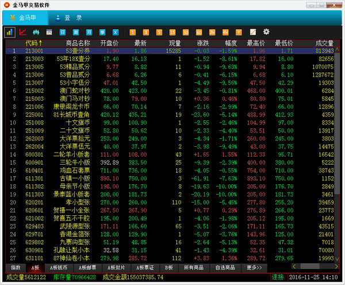The height and width of the screenshot is (285, 345).
Task: Open the A板票证 tab
Action: pyautogui.click(x=145, y=268)
